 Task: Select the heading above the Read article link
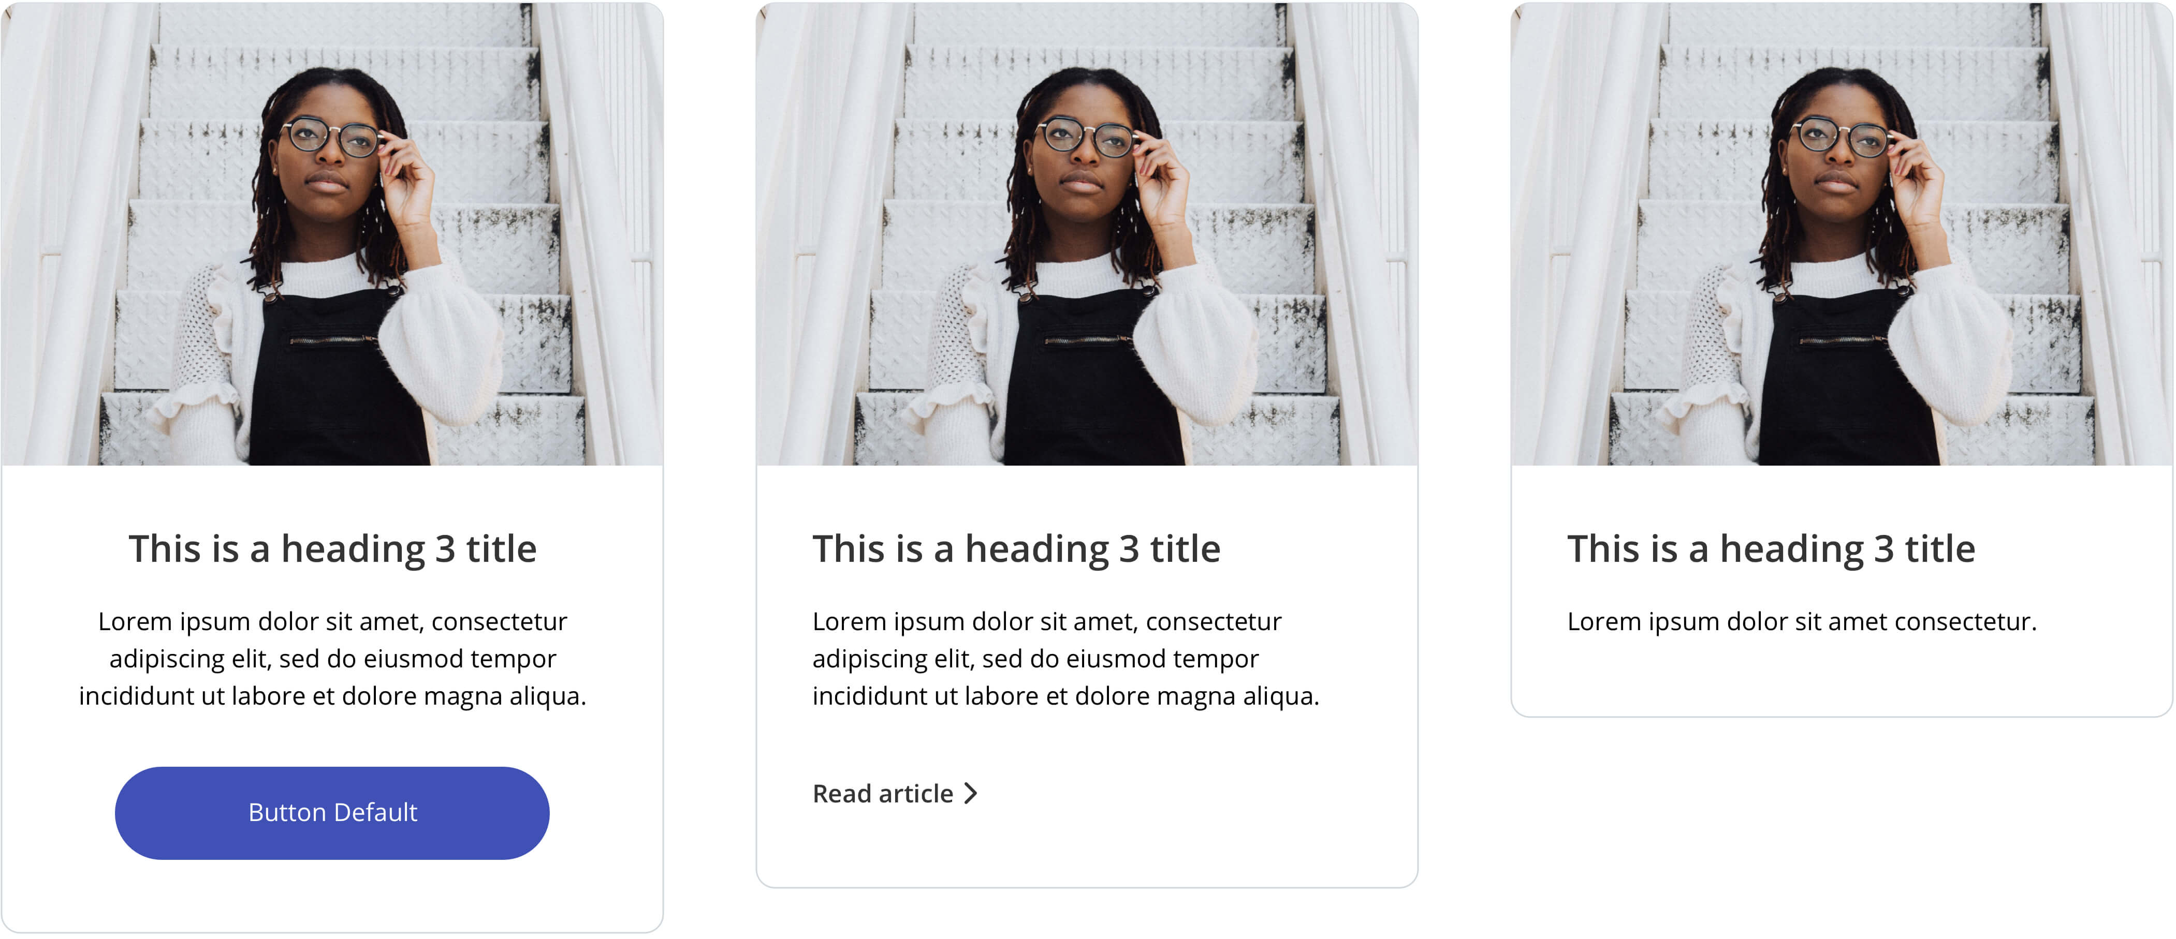point(1016,549)
